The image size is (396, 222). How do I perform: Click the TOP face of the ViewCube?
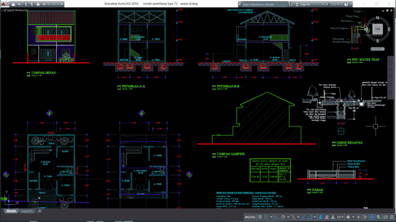pyautogui.click(x=377, y=29)
